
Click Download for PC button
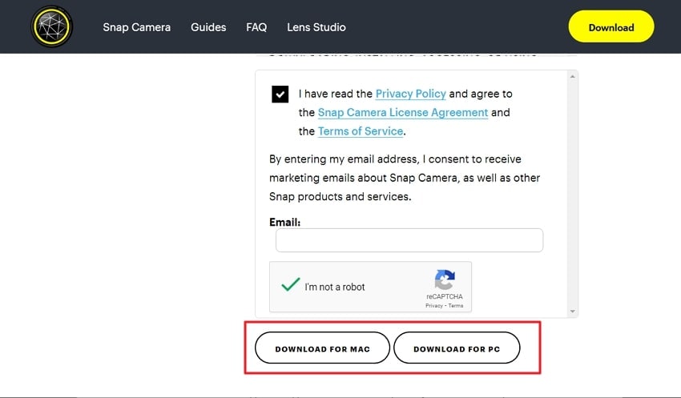(457, 349)
